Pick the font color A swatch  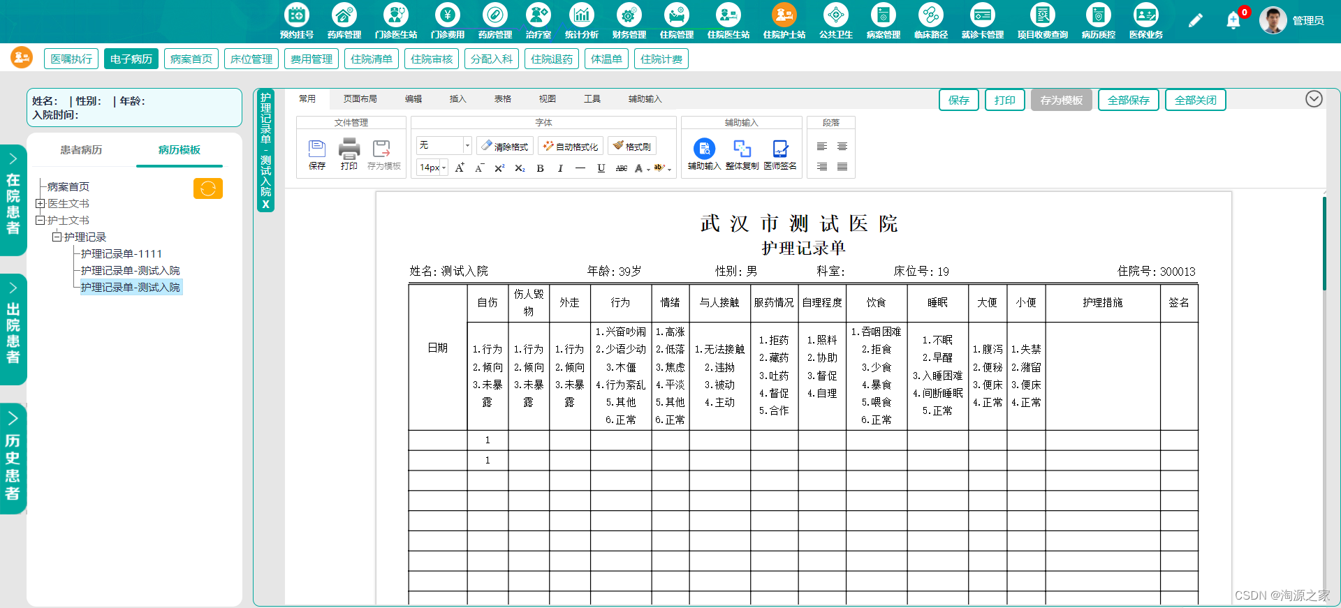[x=638, y=168]
